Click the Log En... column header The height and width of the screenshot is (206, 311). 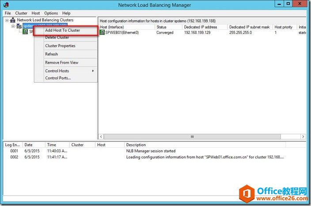13,145
